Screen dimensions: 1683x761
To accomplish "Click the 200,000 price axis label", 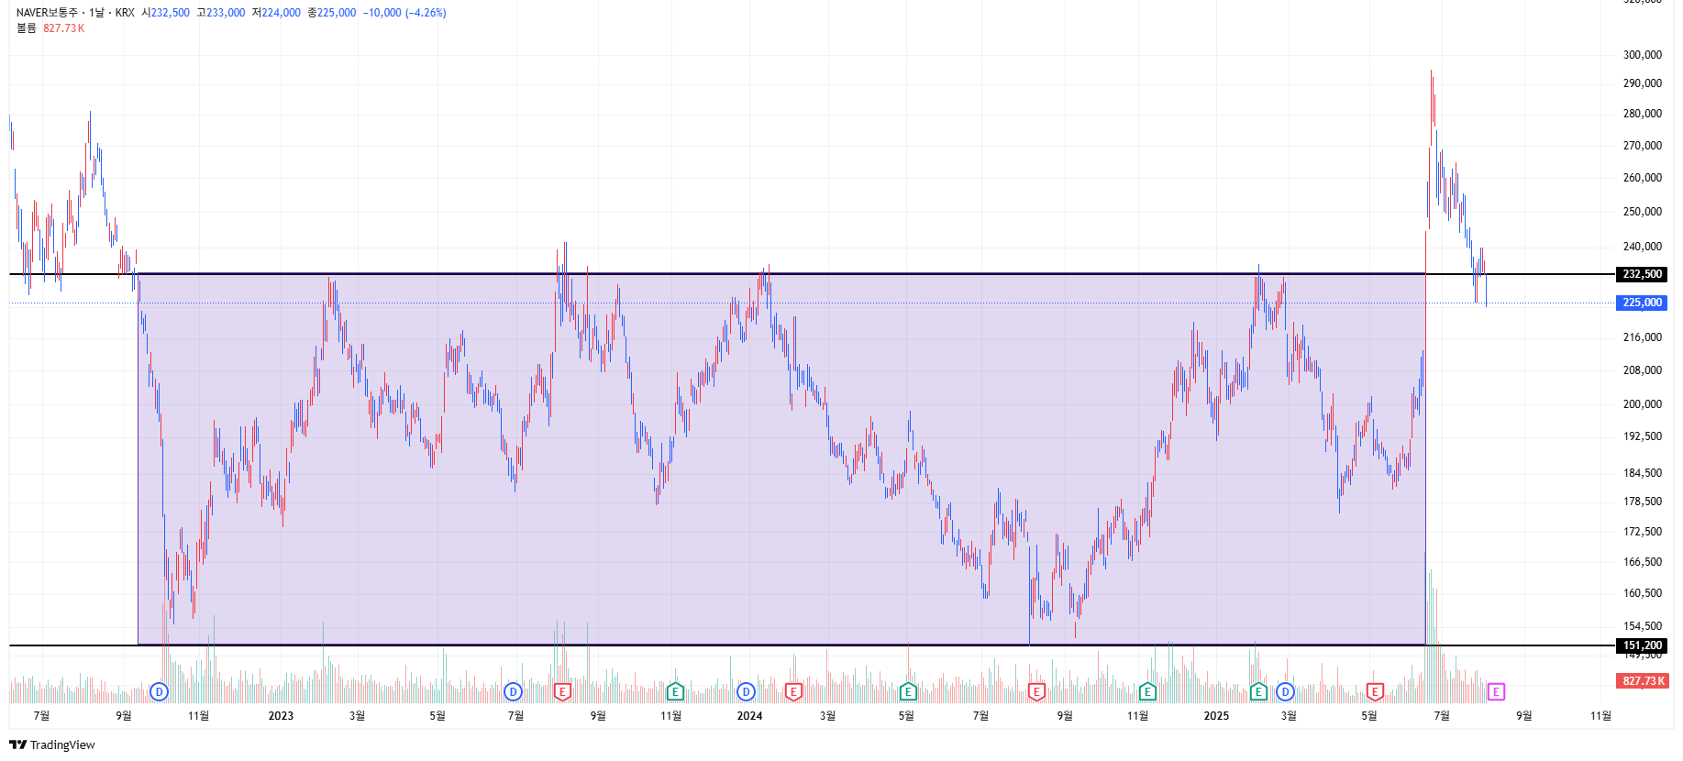I will [x=1643, y=404].
